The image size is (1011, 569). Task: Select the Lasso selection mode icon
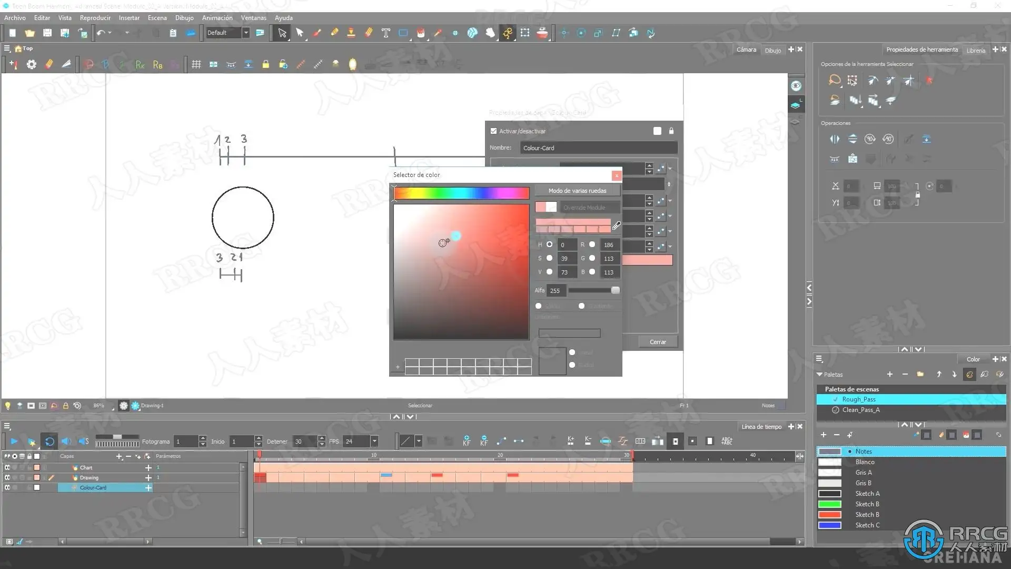[x=835, y=81]
